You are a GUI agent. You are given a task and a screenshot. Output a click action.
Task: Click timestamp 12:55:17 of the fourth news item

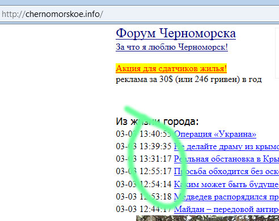click(155, 171)
